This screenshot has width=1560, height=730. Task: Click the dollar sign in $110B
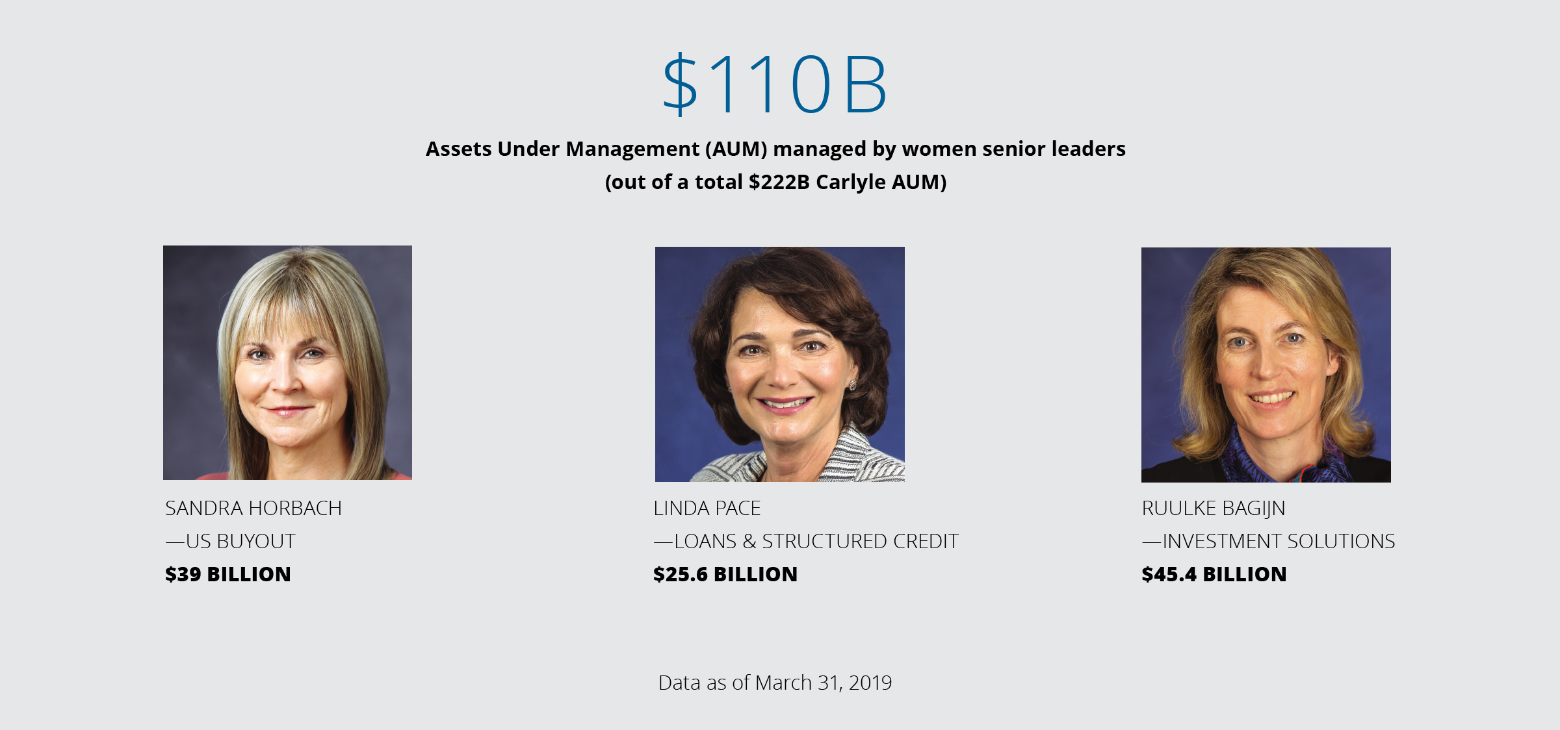[x=680, y=84]
